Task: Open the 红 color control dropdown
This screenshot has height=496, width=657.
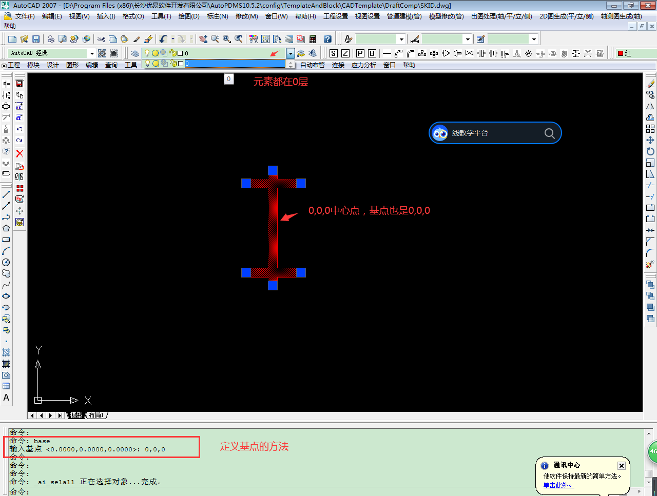Action: pos(636,53)
